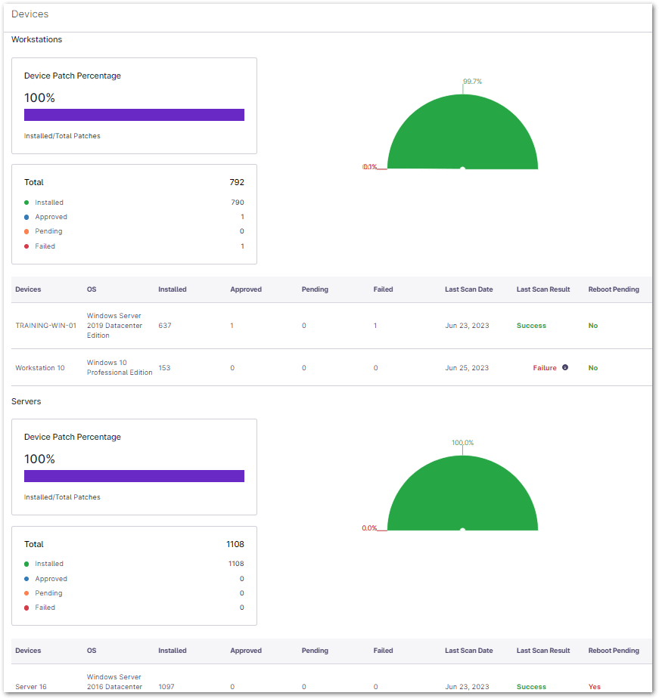Click the Servers 100.0% gauge chart

click(462, 495)
